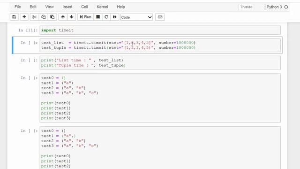Screen dimensions: 300x169
Task: Copy selected cells icon
Action: tap(44, 17)
